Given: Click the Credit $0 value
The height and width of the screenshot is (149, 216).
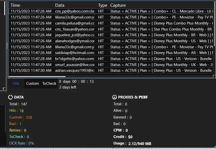Looking at the screenshot, I should click(130, 137).
